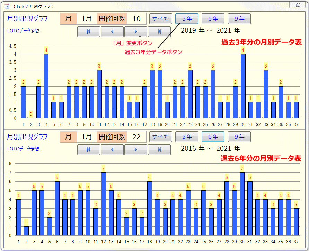309x251 pixels.
Task: Select the upper graph's 9年 button
Action: click(239, 18)
